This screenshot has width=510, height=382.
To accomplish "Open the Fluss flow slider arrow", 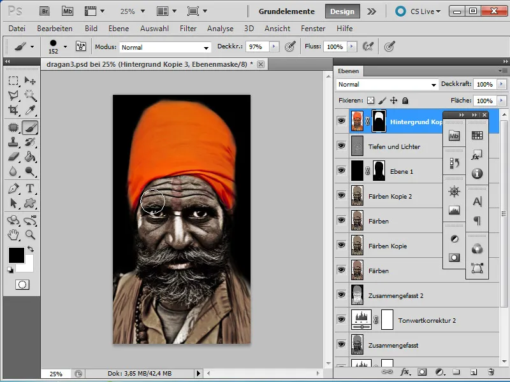I will pos(352,46).
